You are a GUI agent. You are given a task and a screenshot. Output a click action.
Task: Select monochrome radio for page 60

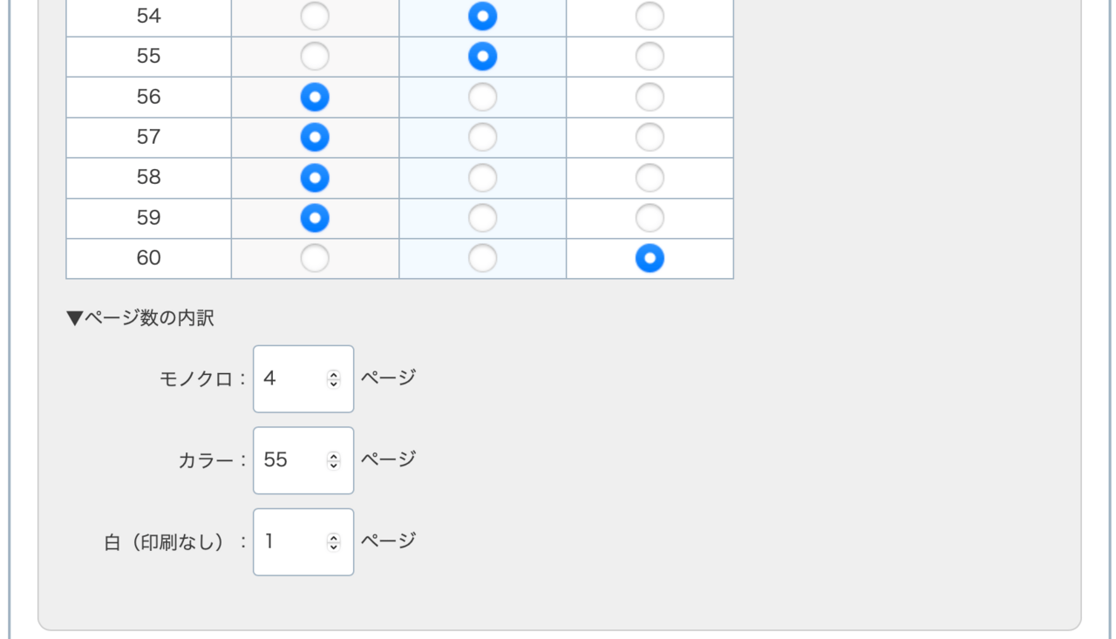click(x=315, y=258)
